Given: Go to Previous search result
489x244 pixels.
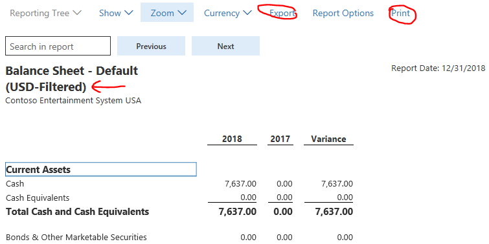Looking at the screenshot, I should pos(152,46).
